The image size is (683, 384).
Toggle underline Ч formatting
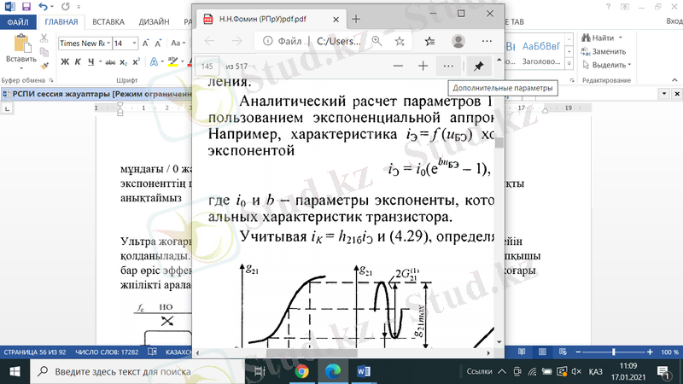pyautogui.click(x=90, y=61)
